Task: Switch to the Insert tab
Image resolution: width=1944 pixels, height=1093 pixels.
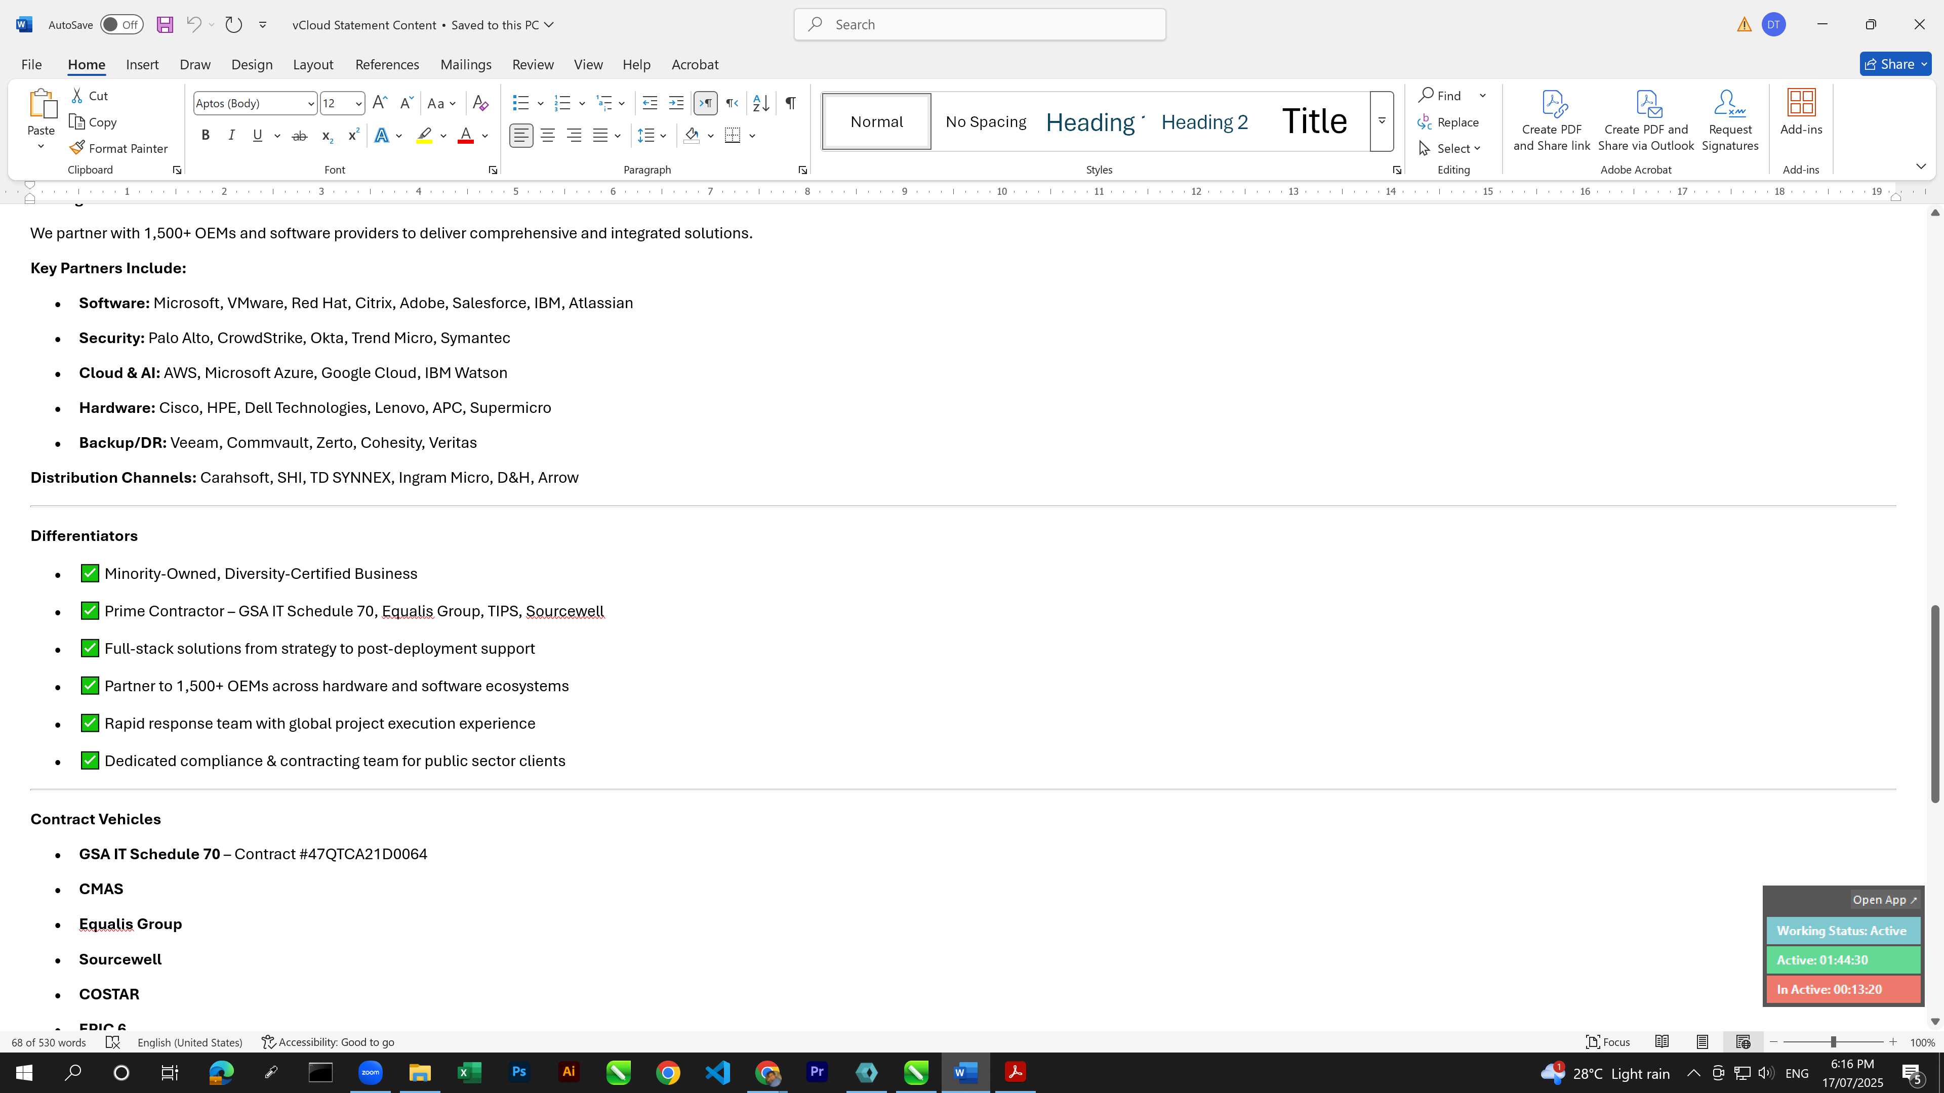Action: tap(142, 65)
